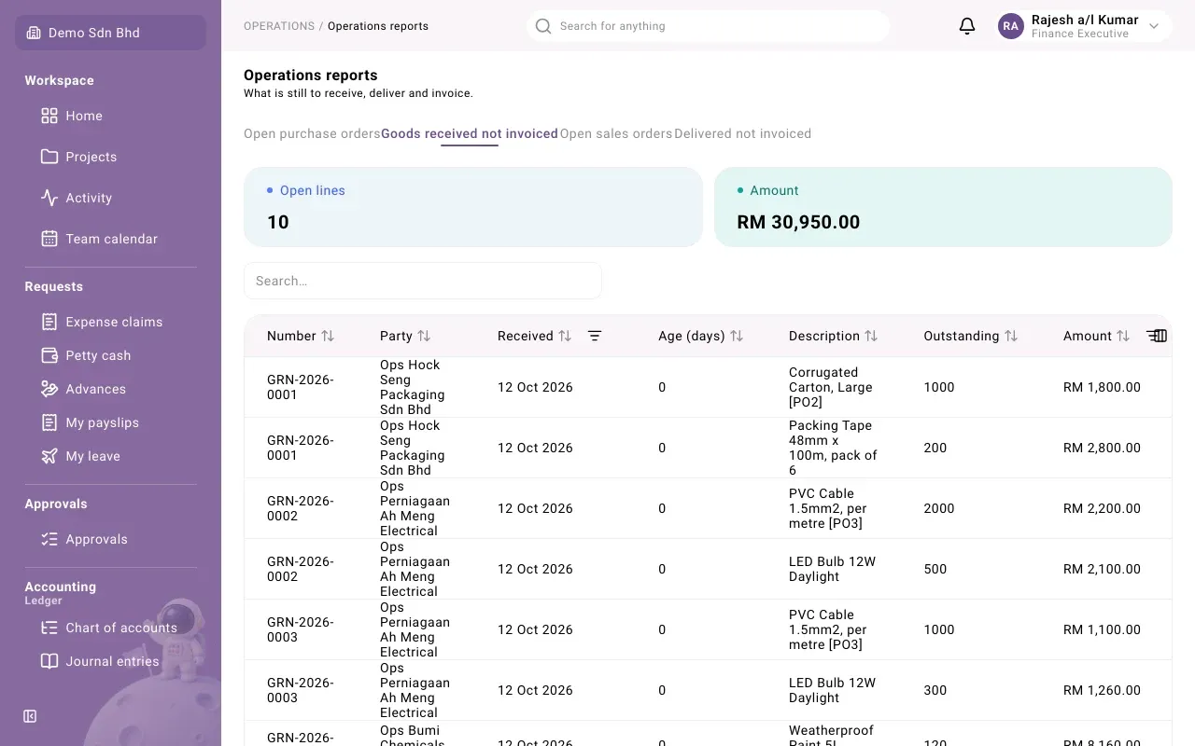Expand the user profile dropdown chevron
1195x746 pixels.
[1154, 26]
